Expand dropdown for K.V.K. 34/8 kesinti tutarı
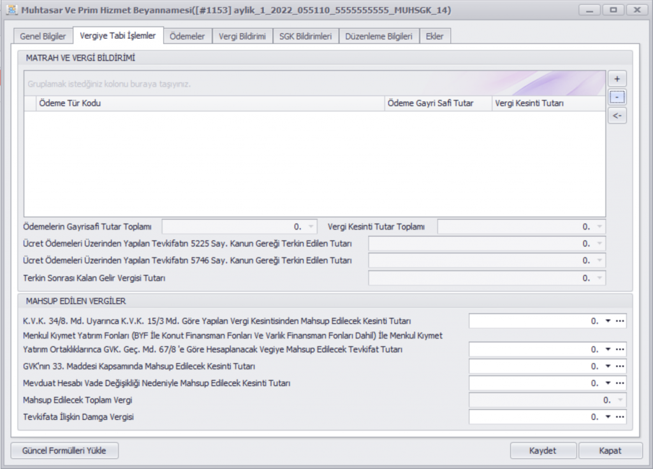This screenshot has width=653, height=469. 608,321
